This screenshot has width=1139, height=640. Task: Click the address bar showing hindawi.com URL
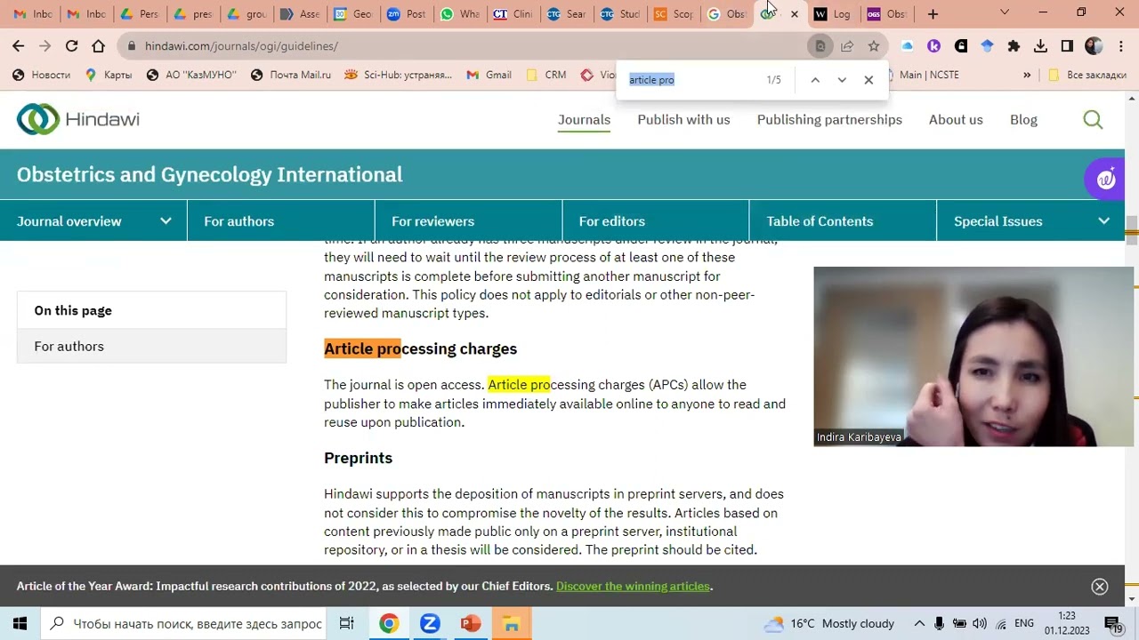(x=463, y=46)
